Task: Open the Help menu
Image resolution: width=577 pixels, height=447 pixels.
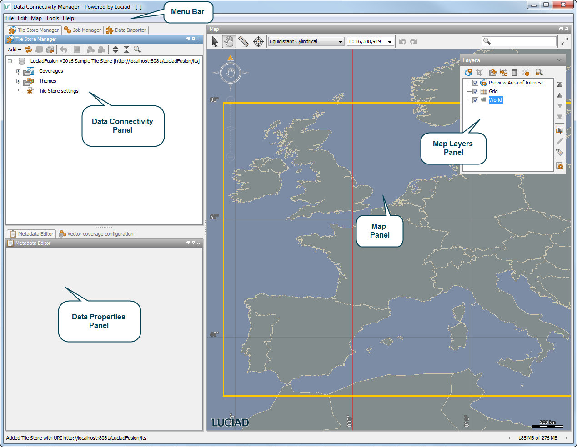Action: (68, 18)
